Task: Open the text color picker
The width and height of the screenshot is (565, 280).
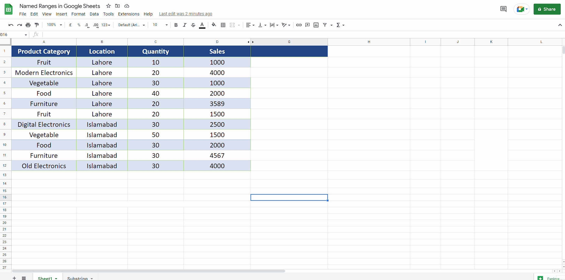Action: point(202,25)
